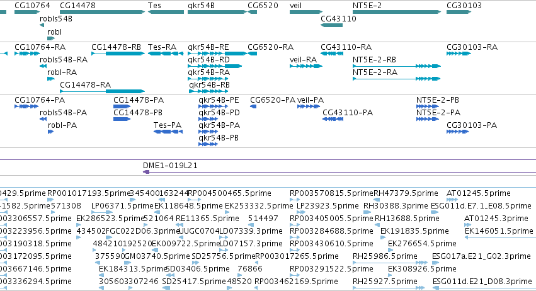Open protein qkr54B-PB
536x291 pixels.
[x=208, y=144]
